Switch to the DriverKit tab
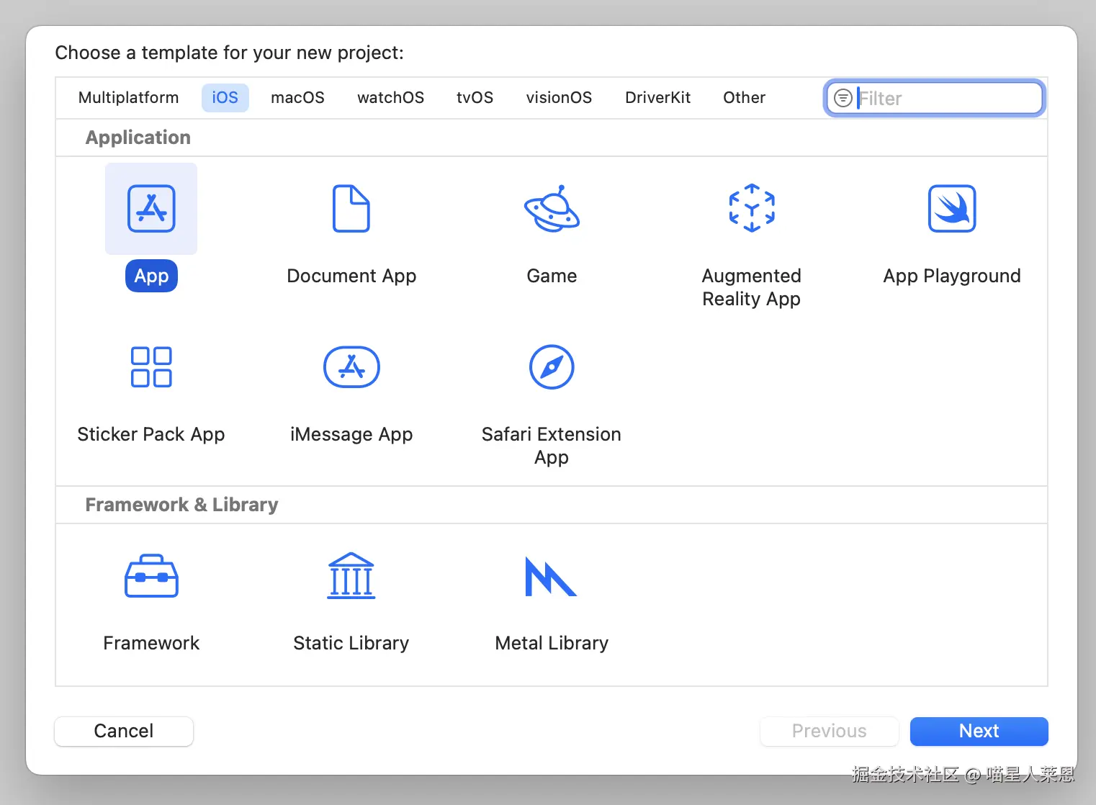Viewport: 1096px width, 805px height. [x=657, y=98]
